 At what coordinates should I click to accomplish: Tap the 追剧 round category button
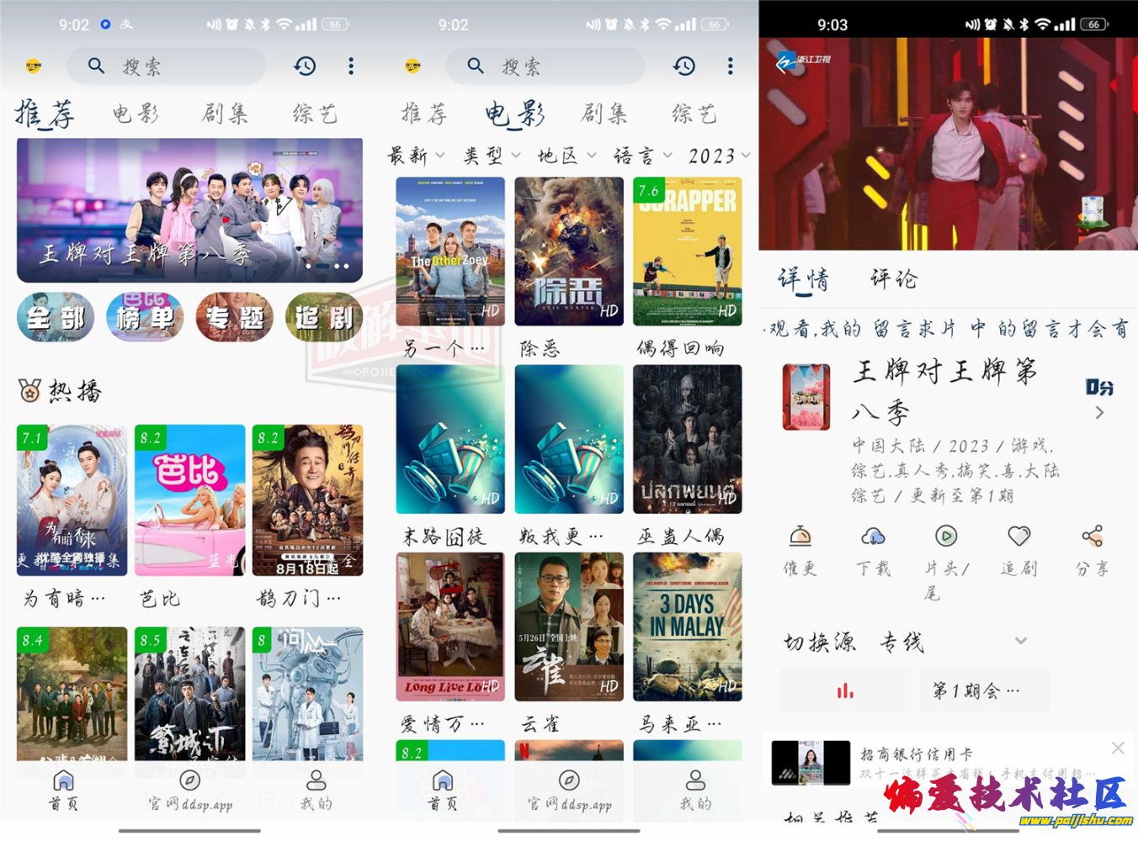coord(324,317)
